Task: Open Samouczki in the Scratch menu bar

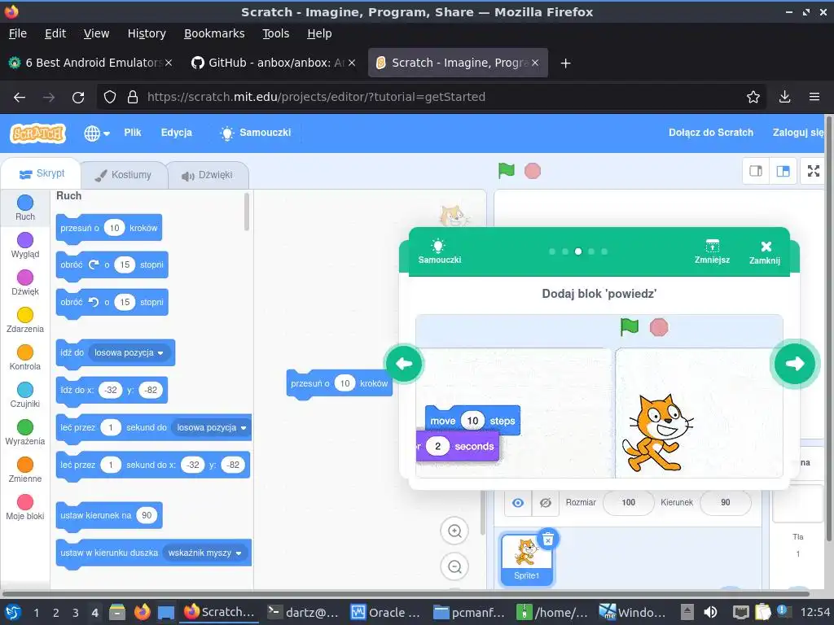Action: (x=257, y=133)
